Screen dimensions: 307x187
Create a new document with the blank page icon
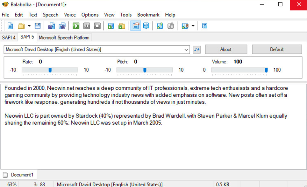10,26
